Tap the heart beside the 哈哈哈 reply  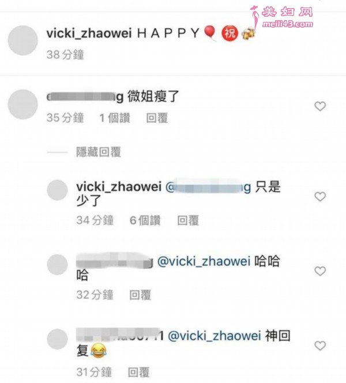pos(320,271)
